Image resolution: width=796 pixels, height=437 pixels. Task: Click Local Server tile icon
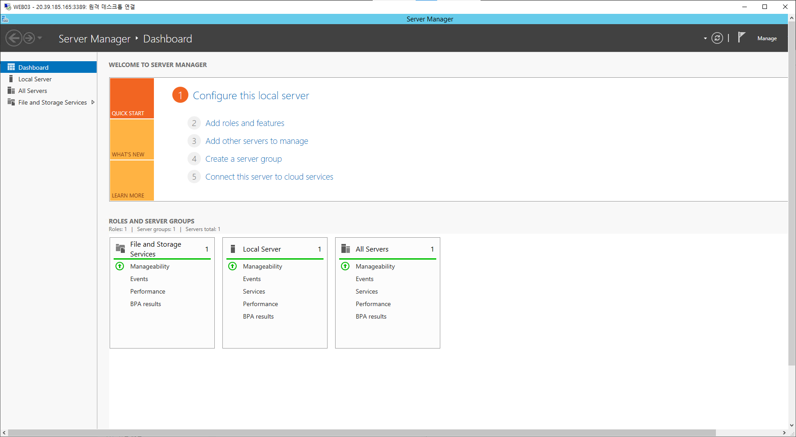(x=233, y=249)
